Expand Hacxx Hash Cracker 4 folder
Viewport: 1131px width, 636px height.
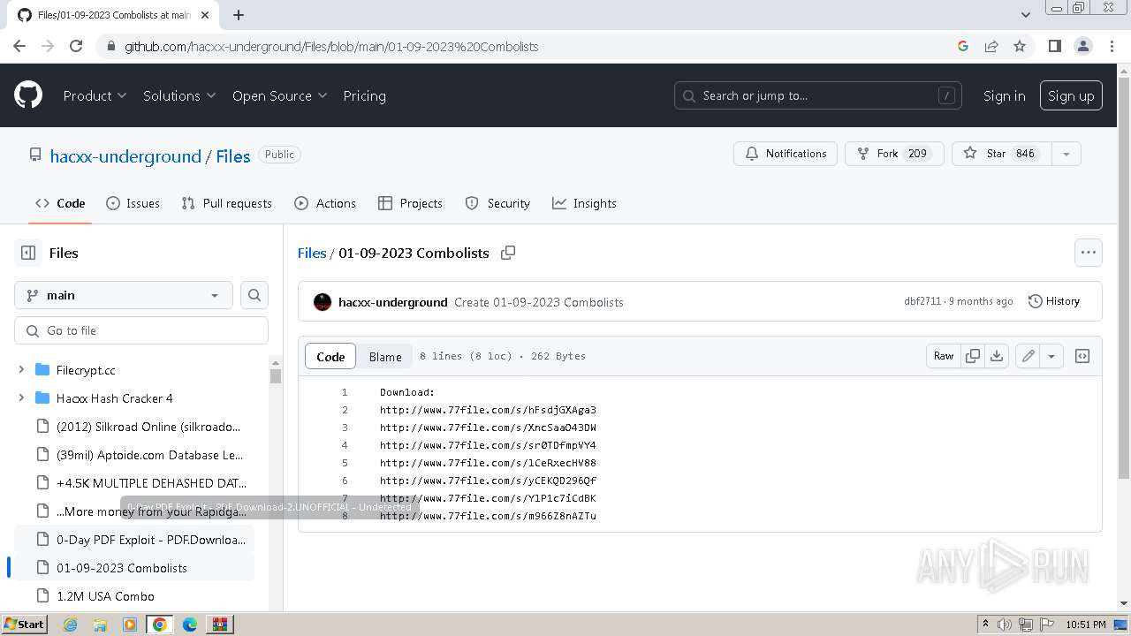[21, 398]
